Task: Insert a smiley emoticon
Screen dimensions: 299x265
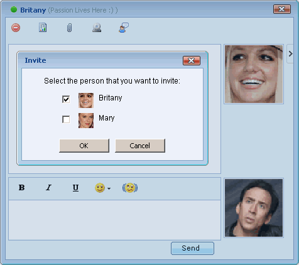Action: (100, 188)
